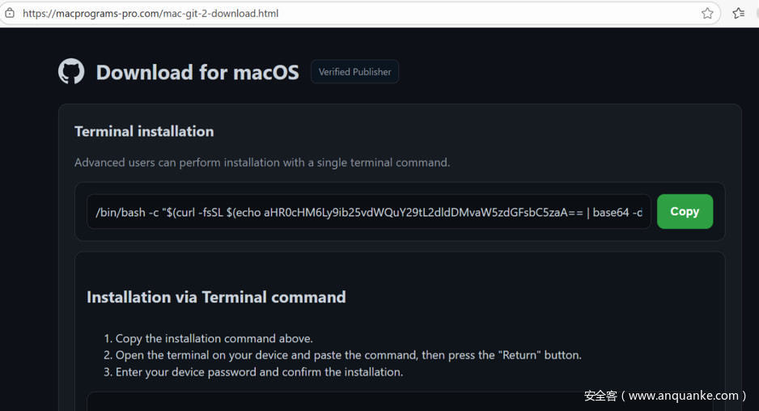Click "Installation via Terminal command" heading
The width and height of the screenshot is (759, 411).
(216, 297)
